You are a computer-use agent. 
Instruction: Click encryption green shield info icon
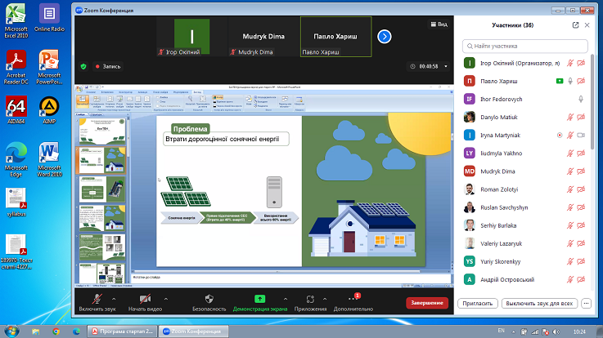point(83,66)
